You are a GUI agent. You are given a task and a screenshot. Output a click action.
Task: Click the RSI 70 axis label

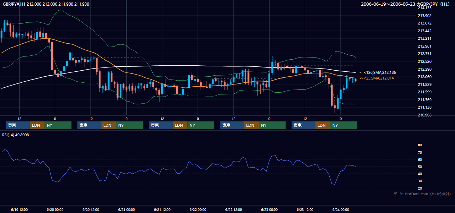point(420,152)
